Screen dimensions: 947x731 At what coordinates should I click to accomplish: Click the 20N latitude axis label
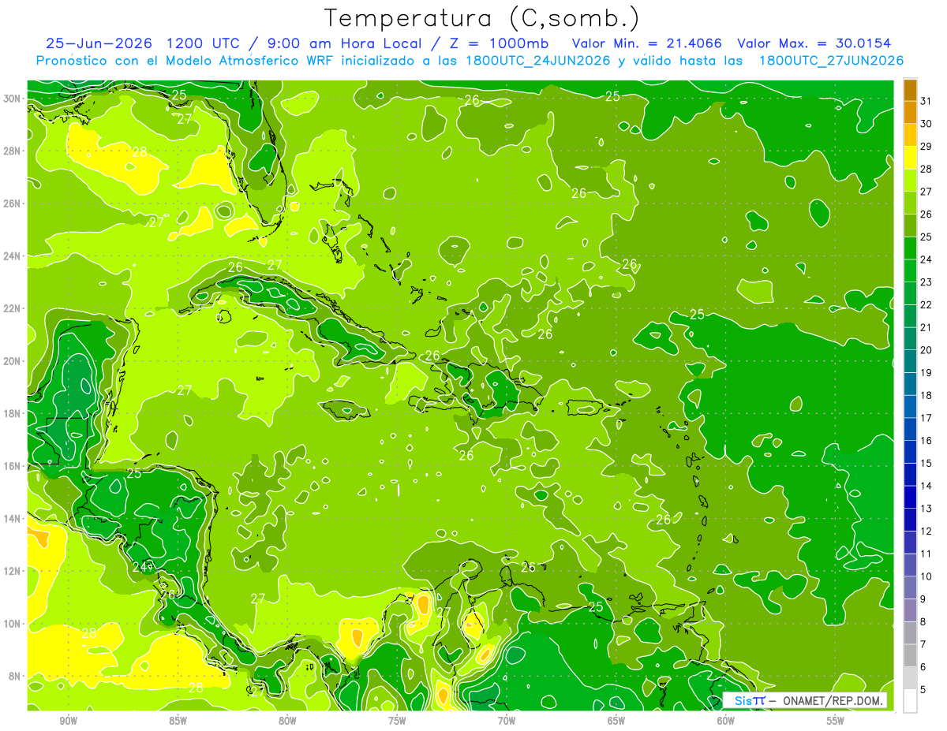tap(13, 361)
